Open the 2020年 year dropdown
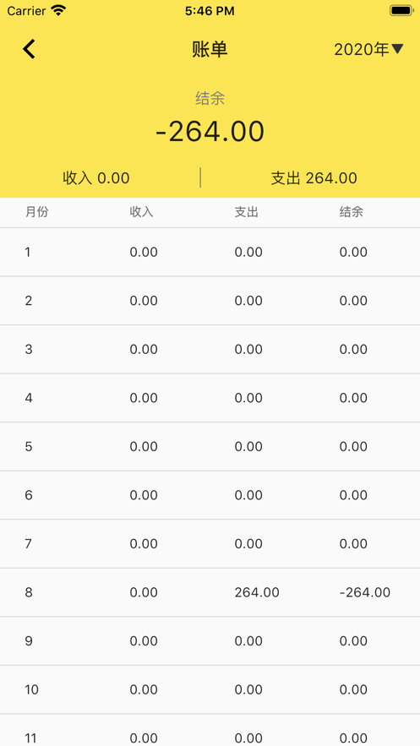 [368, 49]
